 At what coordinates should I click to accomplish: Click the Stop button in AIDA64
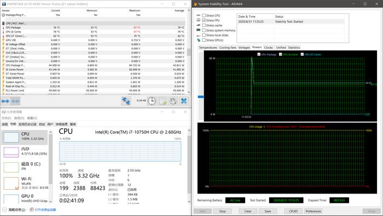click(222, 211)
